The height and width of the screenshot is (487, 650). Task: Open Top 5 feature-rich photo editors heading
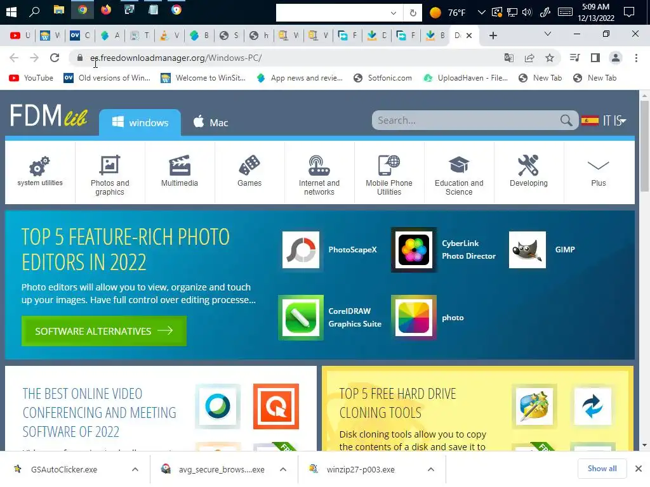pyautogui.click(x=125, y=250)
